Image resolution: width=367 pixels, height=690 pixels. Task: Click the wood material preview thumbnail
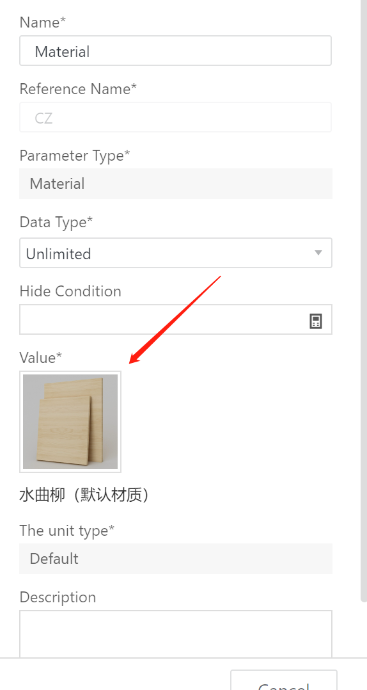click(x=70, y=422)
